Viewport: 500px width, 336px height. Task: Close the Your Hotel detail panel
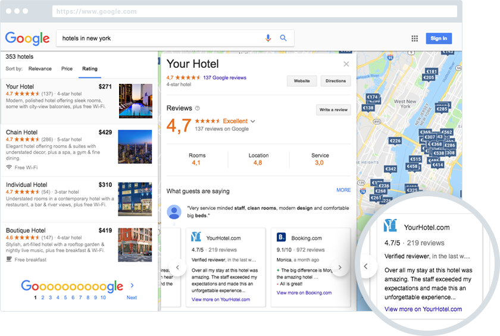point(346,64)
